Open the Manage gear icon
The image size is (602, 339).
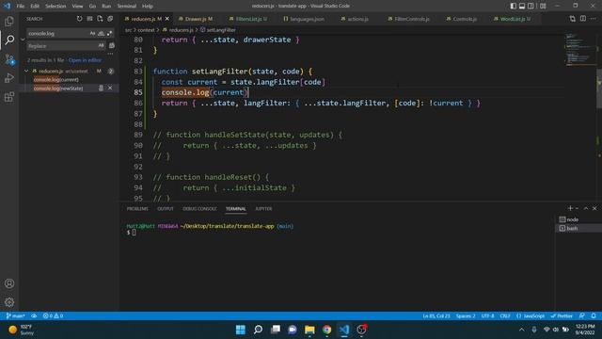point(9,302)
